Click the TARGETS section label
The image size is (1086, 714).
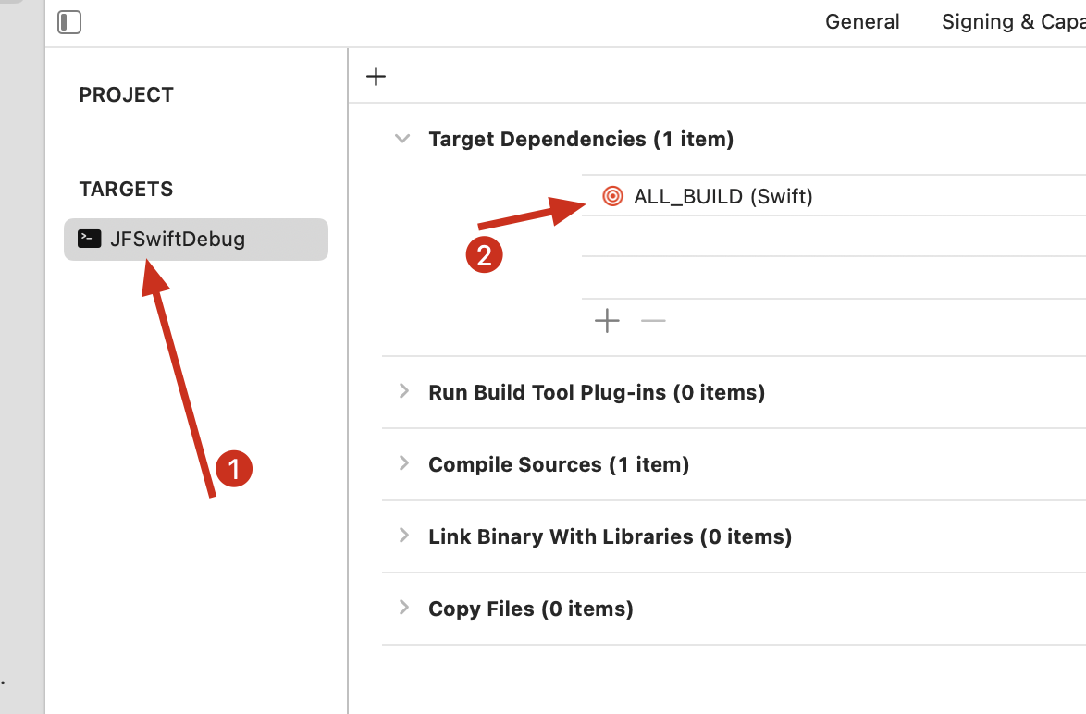[126, 190]
